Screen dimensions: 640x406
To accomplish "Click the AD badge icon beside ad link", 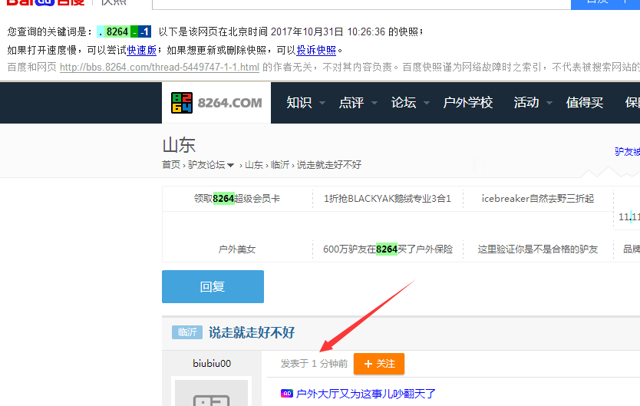I will [x=287, y=394].
